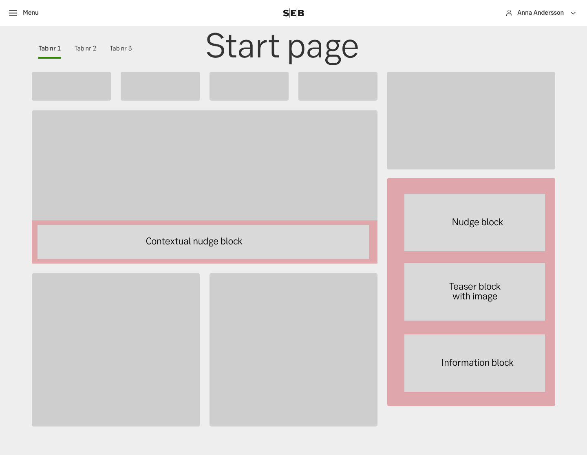The image size is (587, 455).
Task: Click the top-right sidebar placeholder block
Action: click(471, 120)
